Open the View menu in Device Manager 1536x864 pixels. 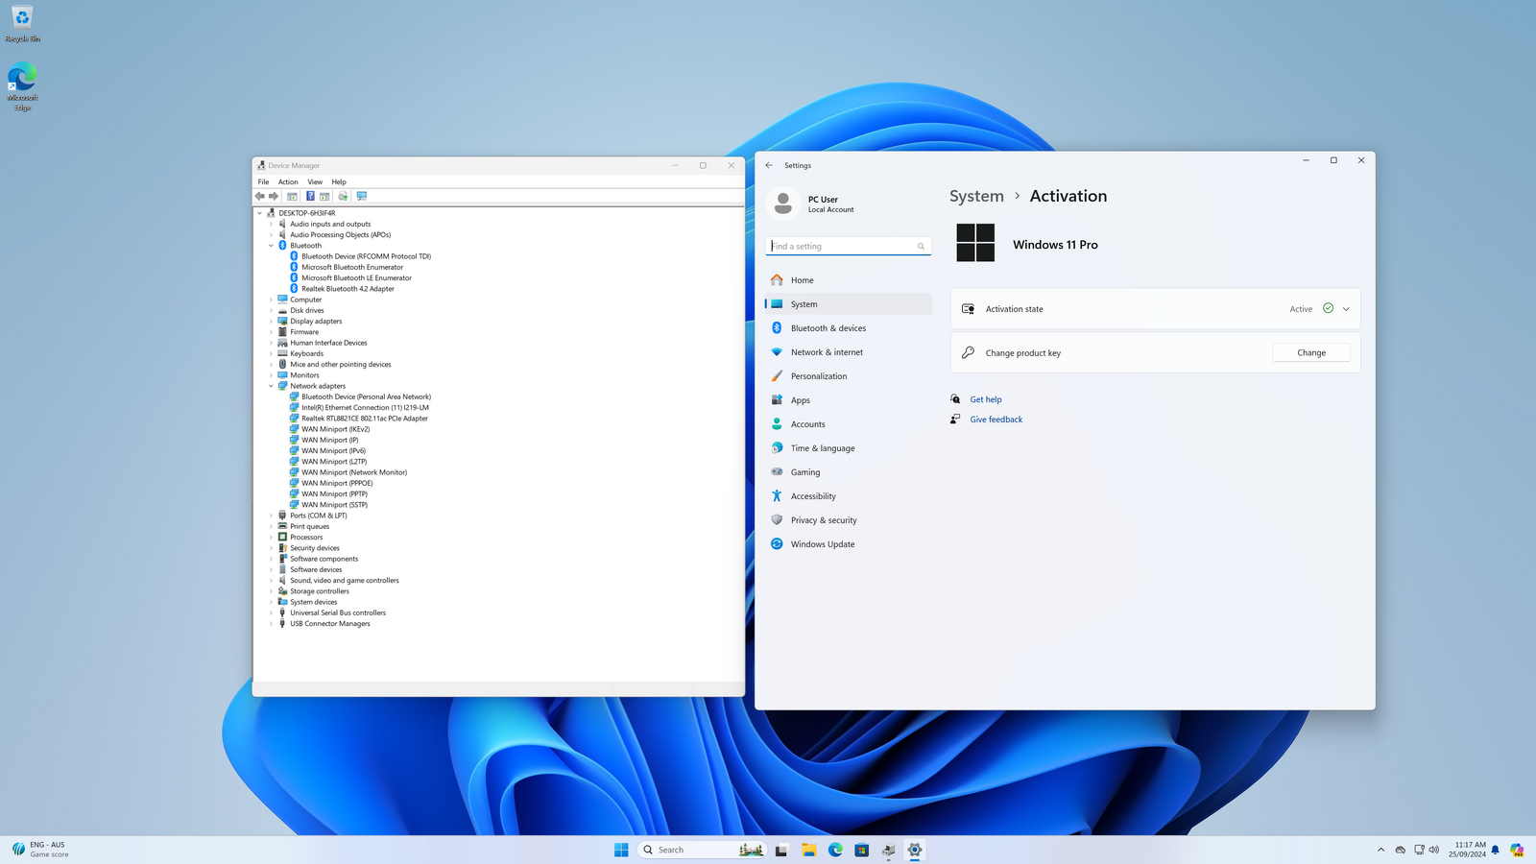click(x=315, y=181)
